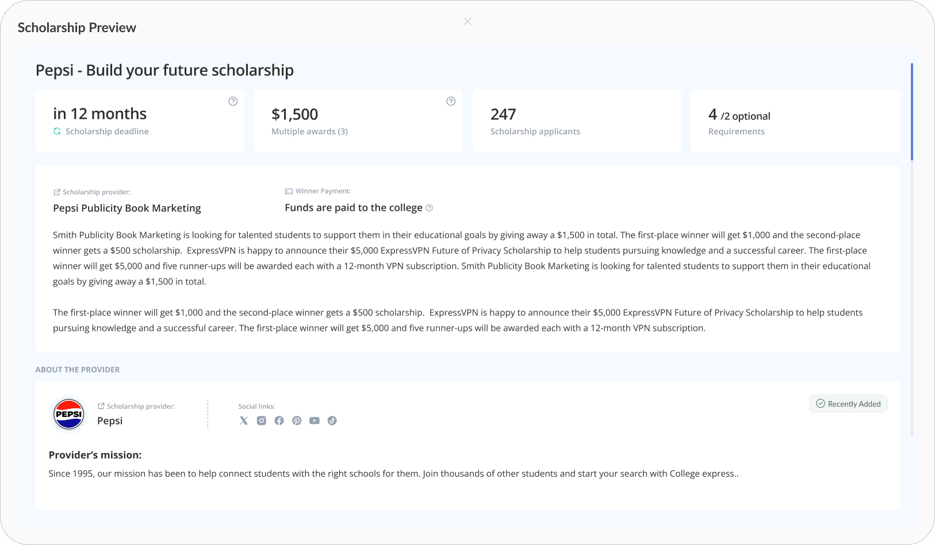Viewport: 935px width, 545px height.
Task: Open the provider's Pinterest social link
Action: [x=297, y=421]
